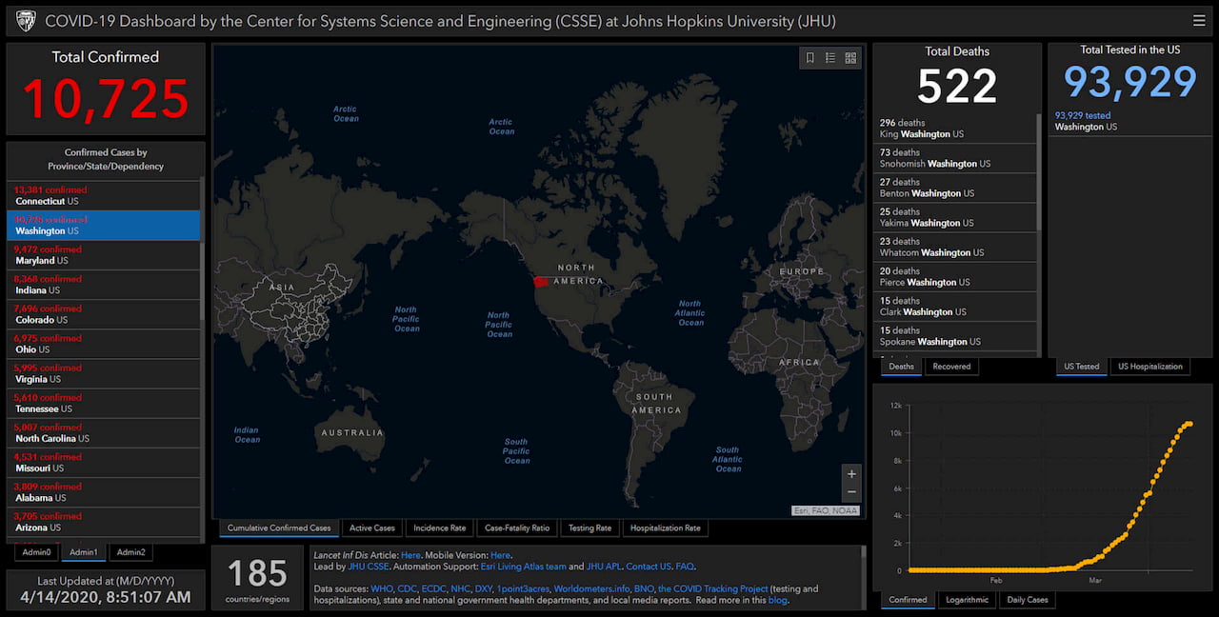Image resolution: width=1219 pixels, height=617 pixels.
Task: Zoom out on the map
Action: [851, 492]
